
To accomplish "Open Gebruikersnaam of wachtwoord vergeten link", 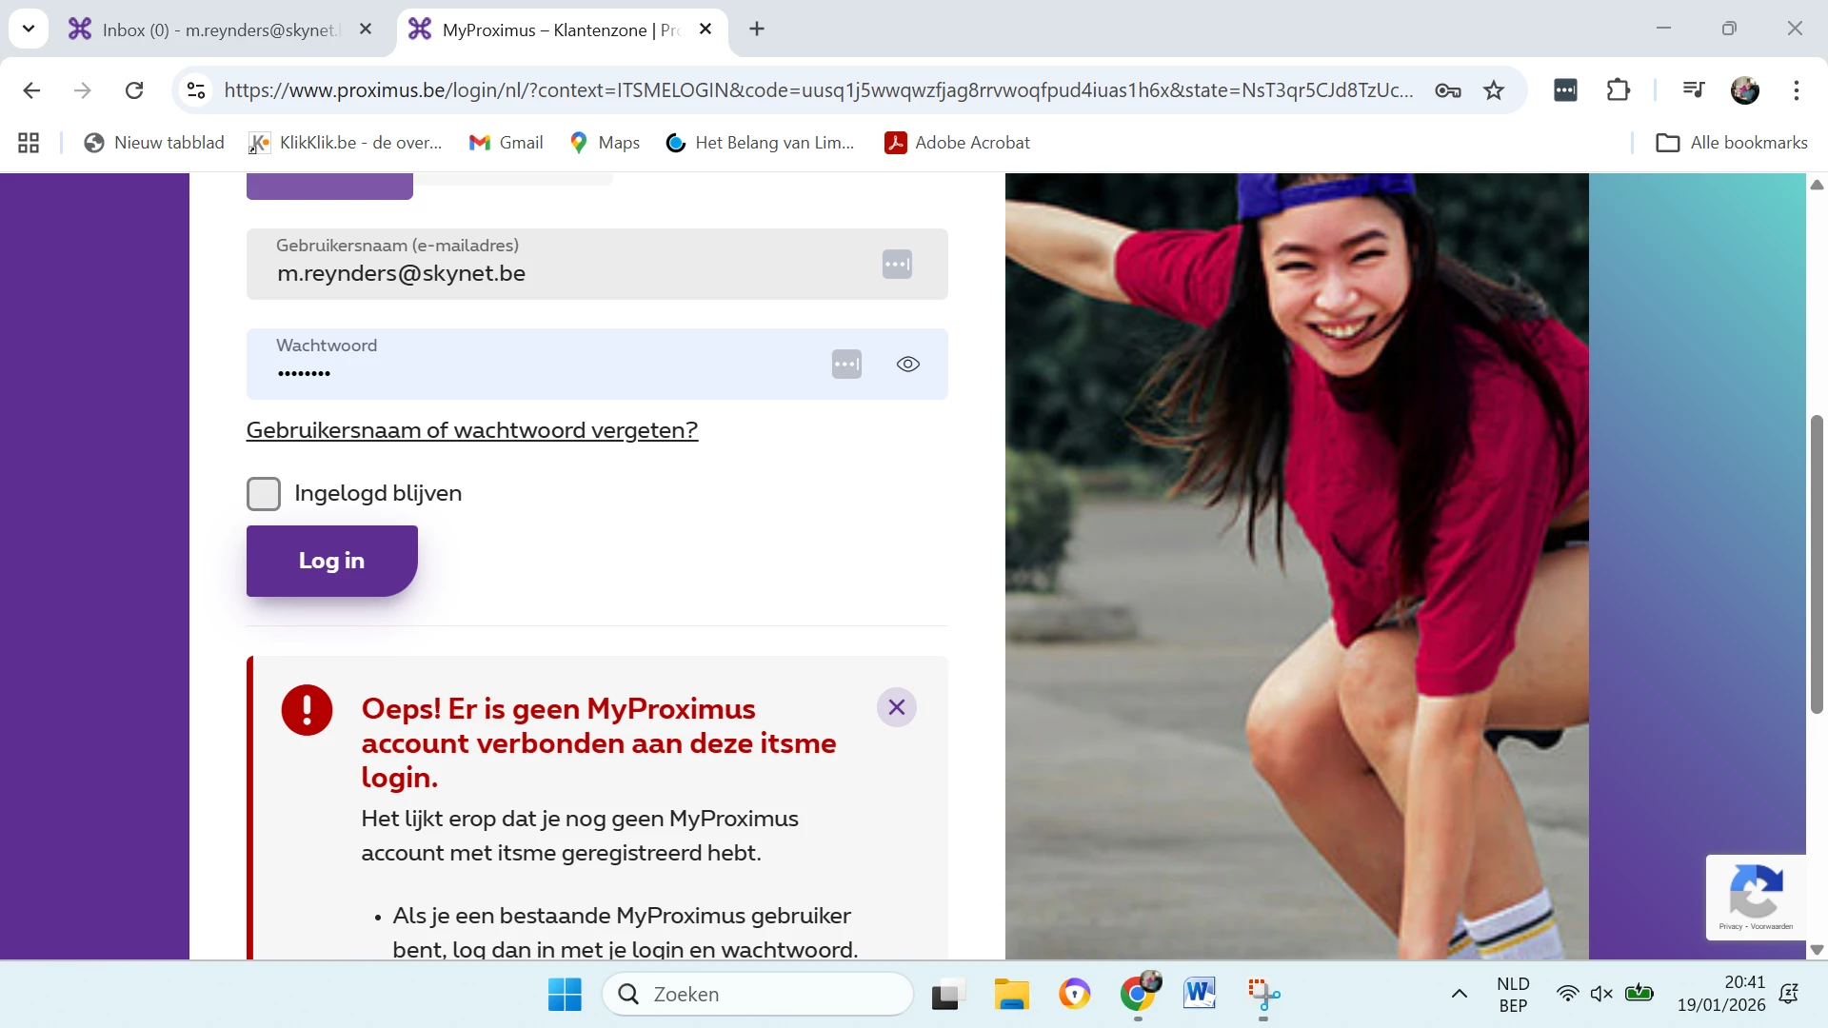I will click(472, 430).
